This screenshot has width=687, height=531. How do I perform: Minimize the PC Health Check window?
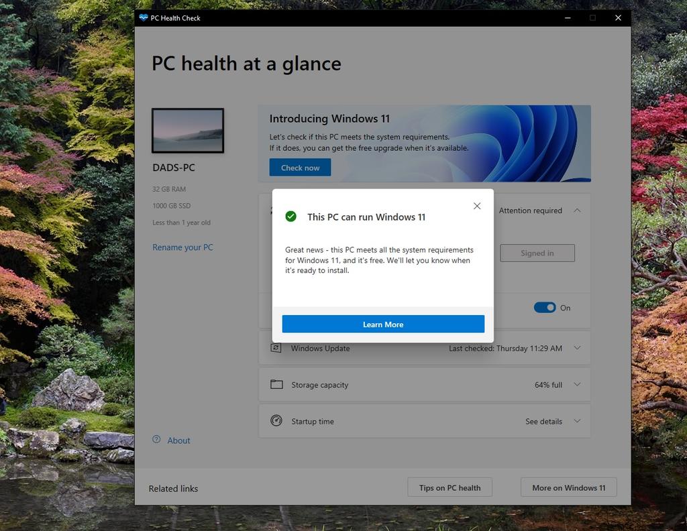pyautogui.click(x=568, y=18)
